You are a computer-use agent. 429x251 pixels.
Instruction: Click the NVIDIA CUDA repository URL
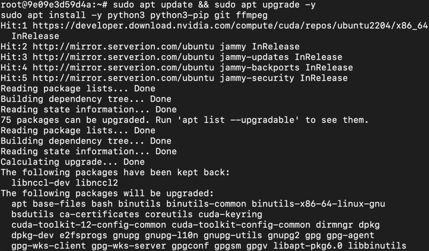[230, 26]
